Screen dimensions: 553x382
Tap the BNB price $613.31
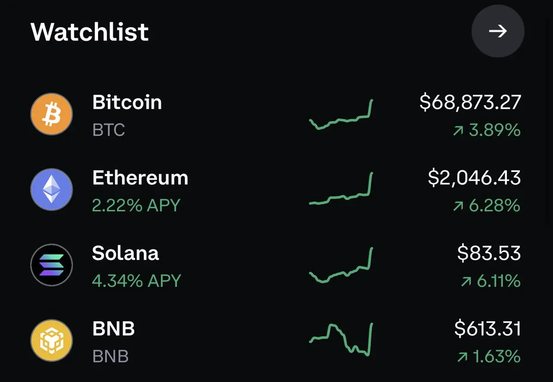click(488, 329)
